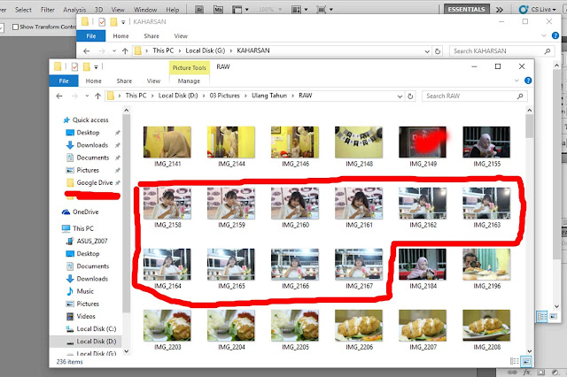Launch Bridge from Photoshop application bar
Image resolution: width=567 pixels, height=377 pixels.
point(199,10)
